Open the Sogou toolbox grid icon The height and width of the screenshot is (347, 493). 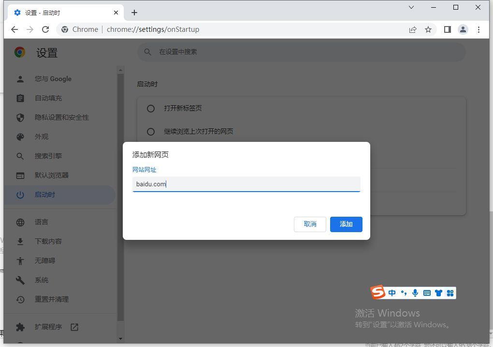(450, 293)
